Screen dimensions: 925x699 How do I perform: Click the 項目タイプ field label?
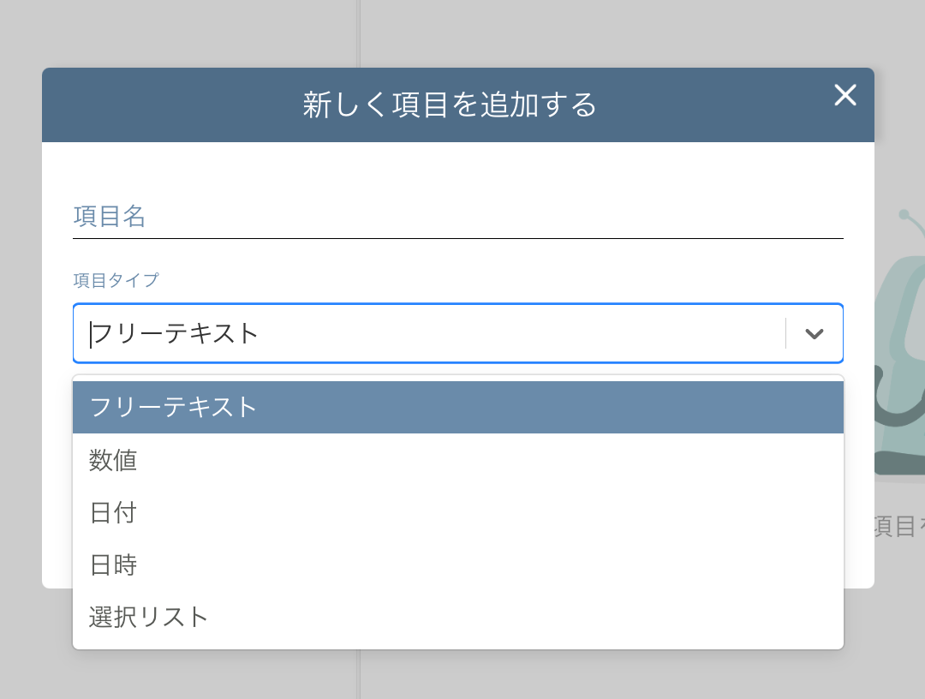116,280
